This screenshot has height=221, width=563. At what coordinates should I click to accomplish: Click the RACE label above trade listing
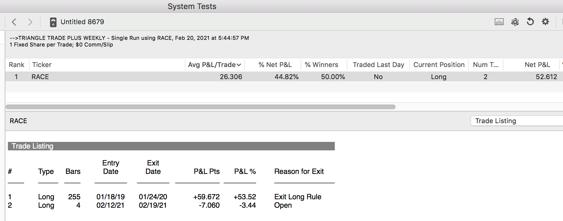18,121
